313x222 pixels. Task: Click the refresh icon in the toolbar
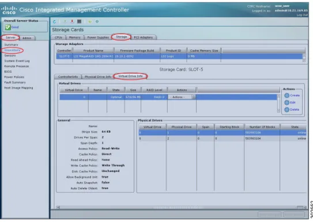click(x=54, y=21)
